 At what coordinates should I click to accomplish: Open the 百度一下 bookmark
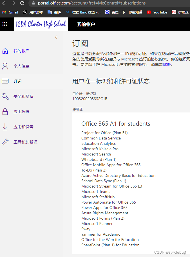coord(124,12)
